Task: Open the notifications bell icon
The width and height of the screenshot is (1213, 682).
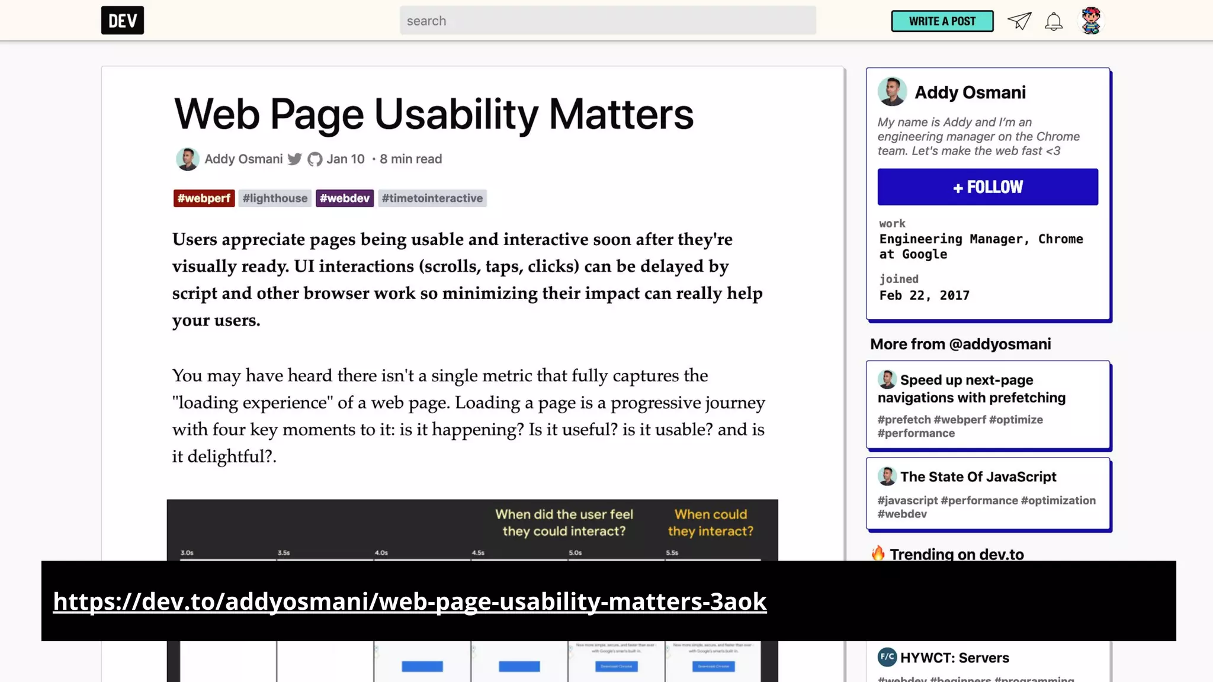Action: pos(1054,22)
